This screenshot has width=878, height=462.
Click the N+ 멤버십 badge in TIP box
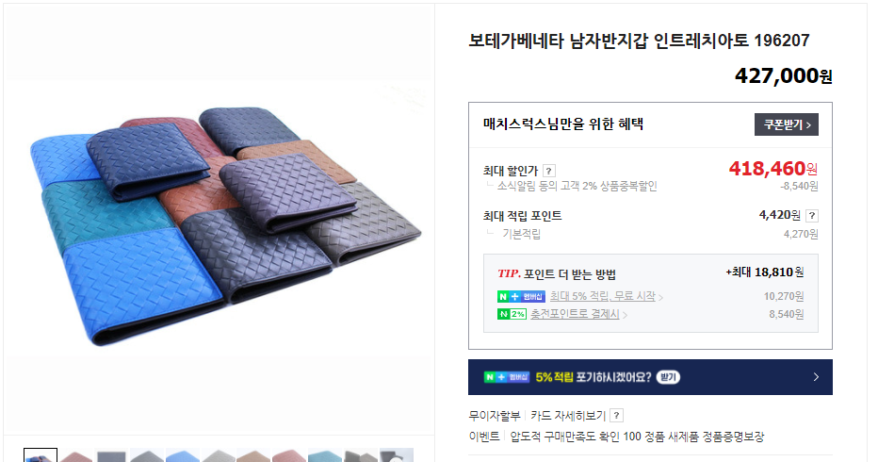521,296
